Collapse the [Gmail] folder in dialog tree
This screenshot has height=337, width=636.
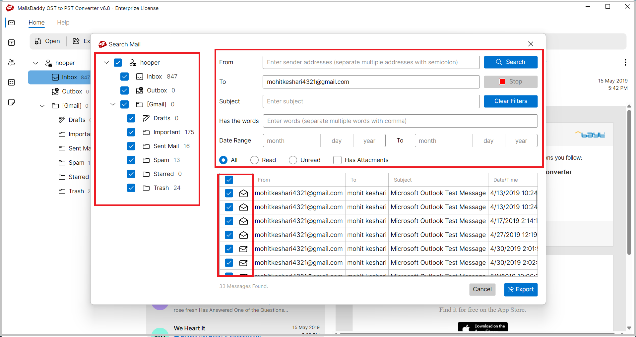[x=113, y=104]
